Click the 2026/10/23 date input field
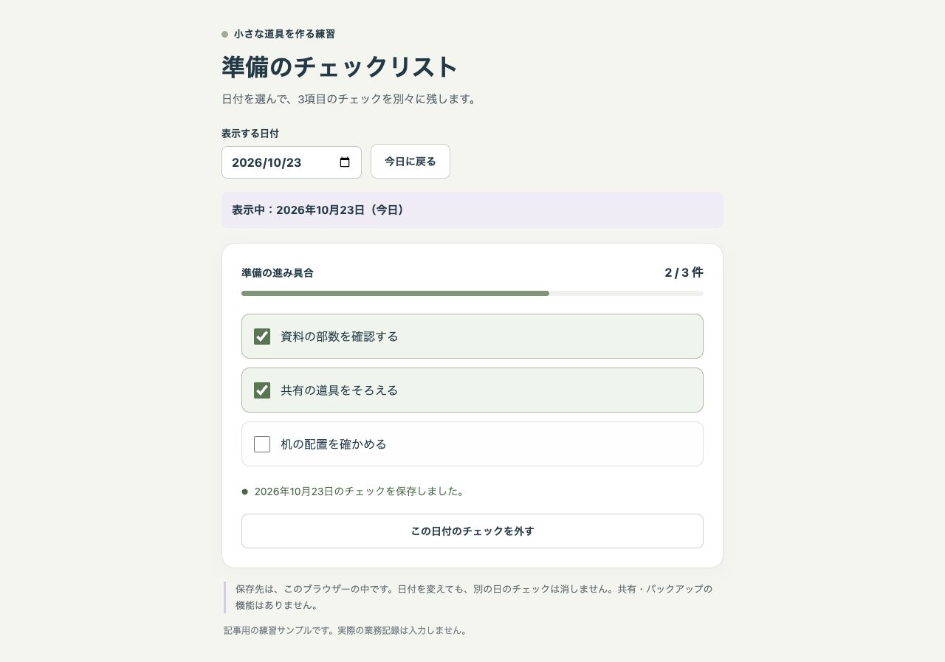The image size is (945, 662). 292,162
